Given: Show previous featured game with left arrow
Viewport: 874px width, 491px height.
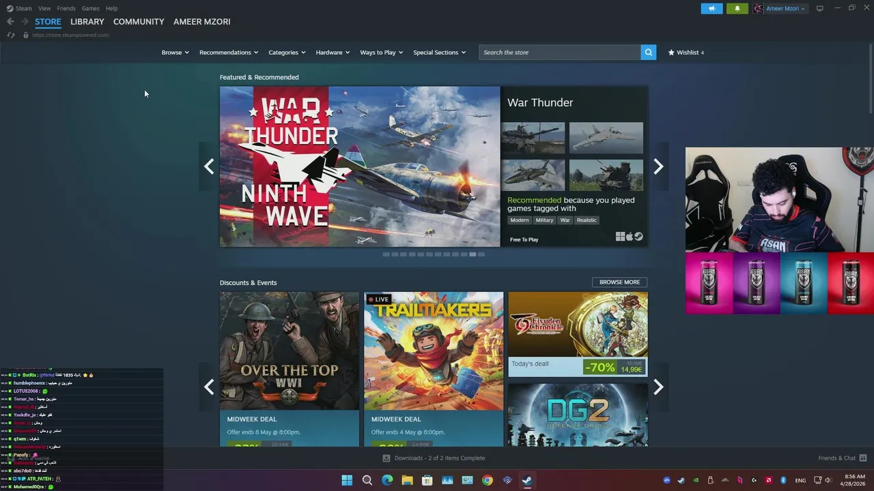Looking at the screenshot, I should click(209, 166).
